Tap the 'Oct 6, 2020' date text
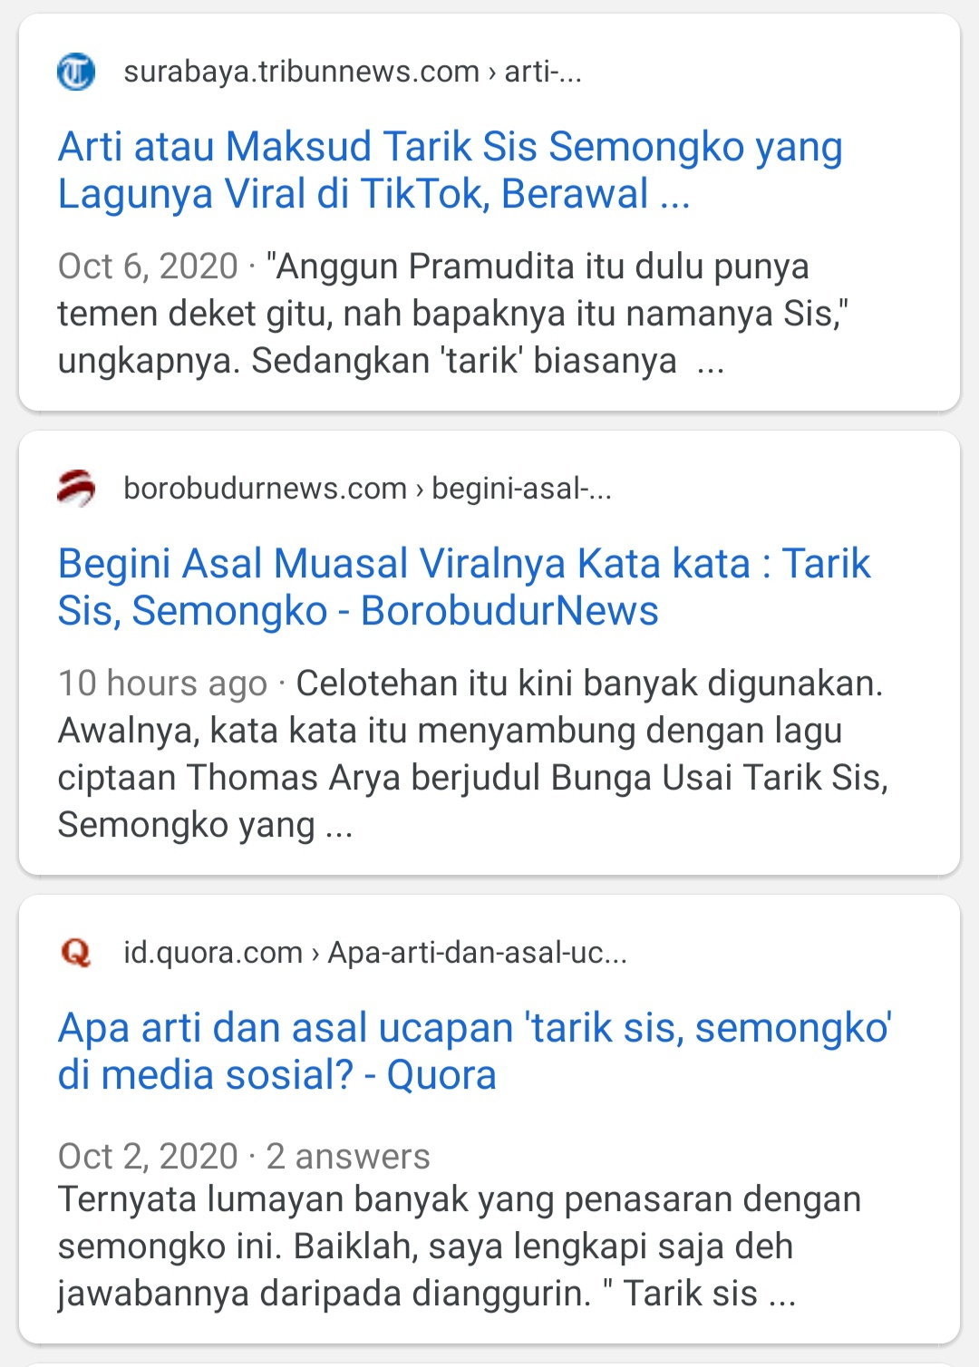Image resolution: width=979 pixels, height=1367 pixels. [148, 267]
